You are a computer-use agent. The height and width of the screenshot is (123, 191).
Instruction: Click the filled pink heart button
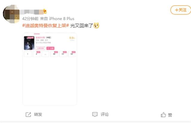(50, 48)
